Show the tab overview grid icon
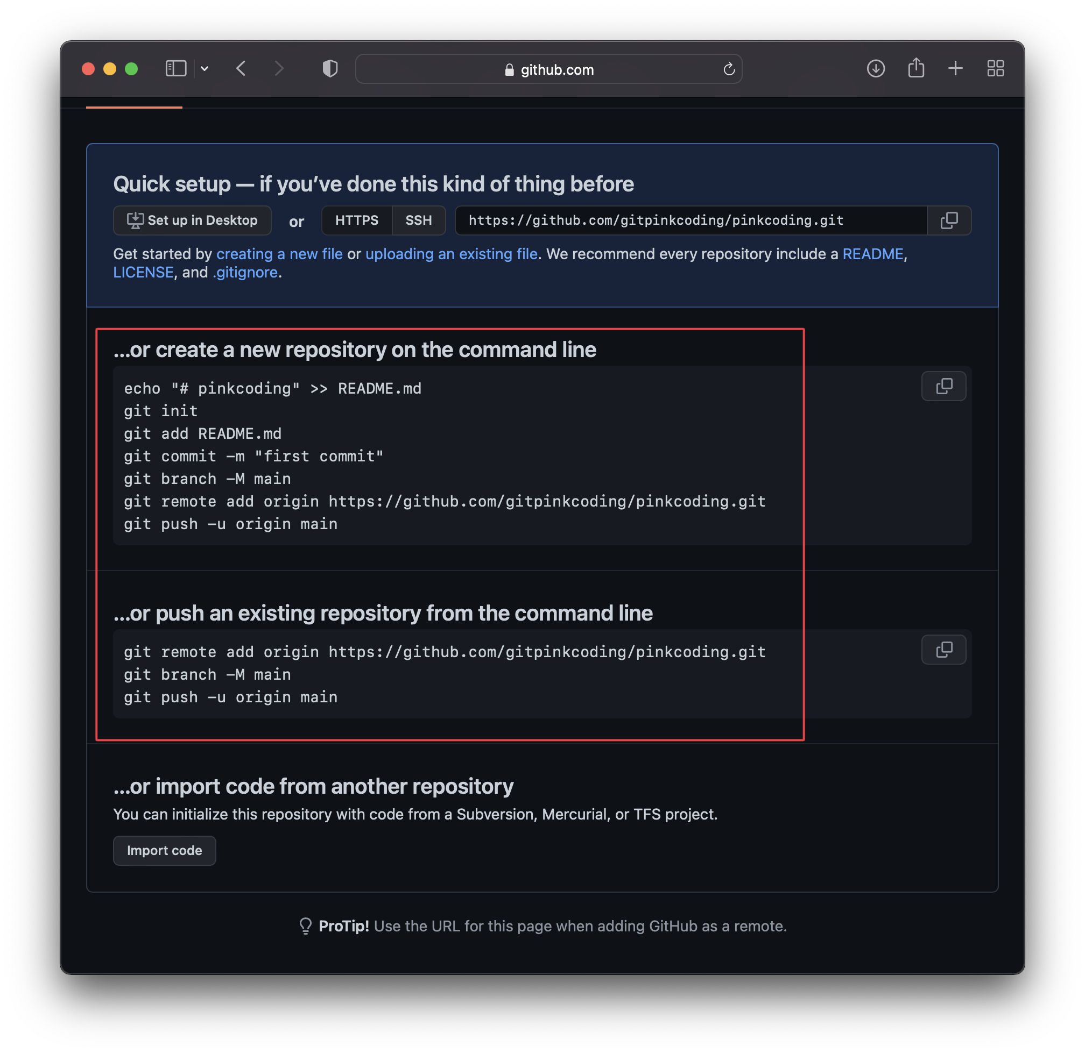1085x1054 pixels. point(995,69)
